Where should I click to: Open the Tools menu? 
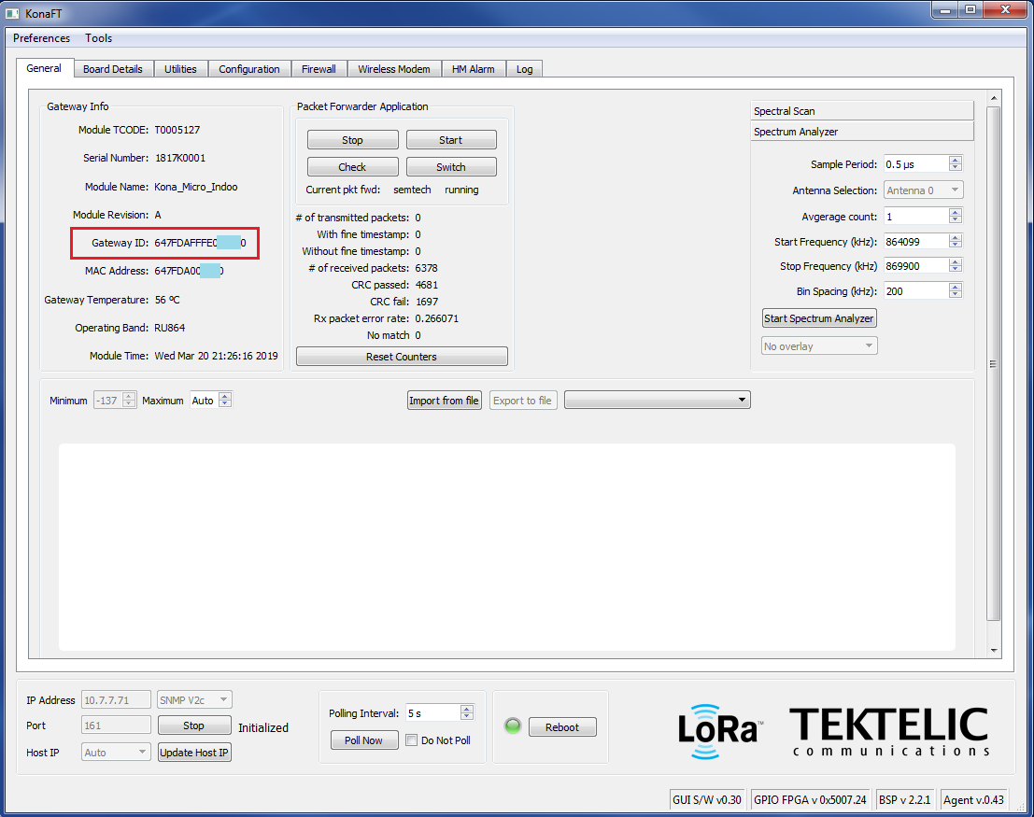point(98,38)
